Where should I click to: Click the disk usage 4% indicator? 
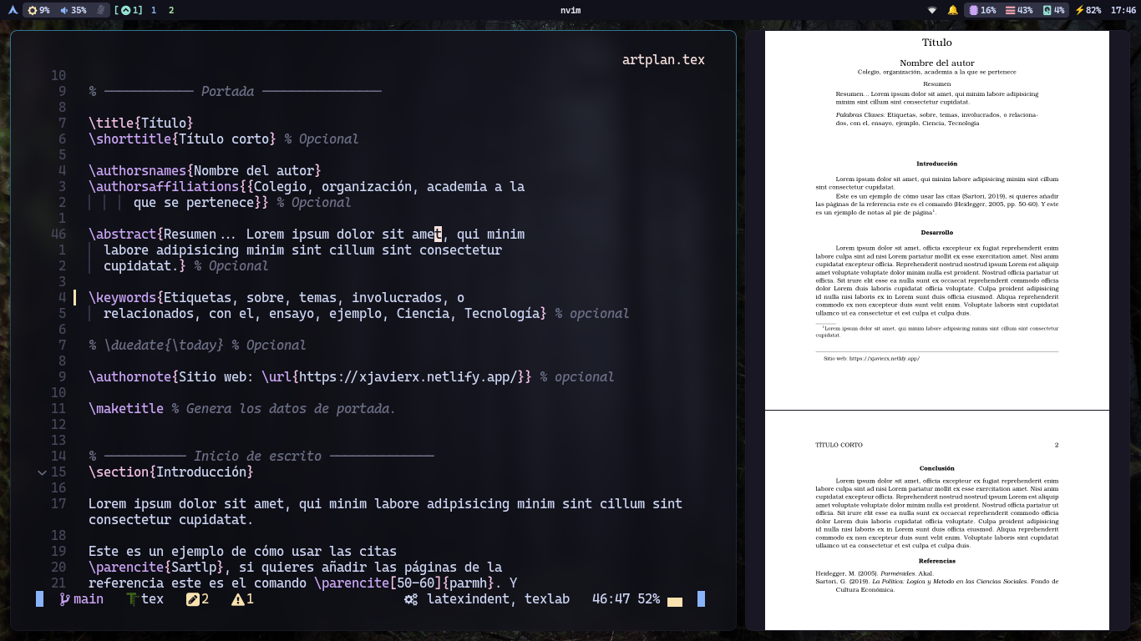coord(1053,10)
